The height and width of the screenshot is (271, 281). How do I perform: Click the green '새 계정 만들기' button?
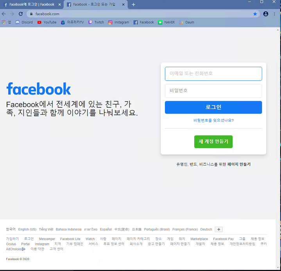tap(213, 142)
